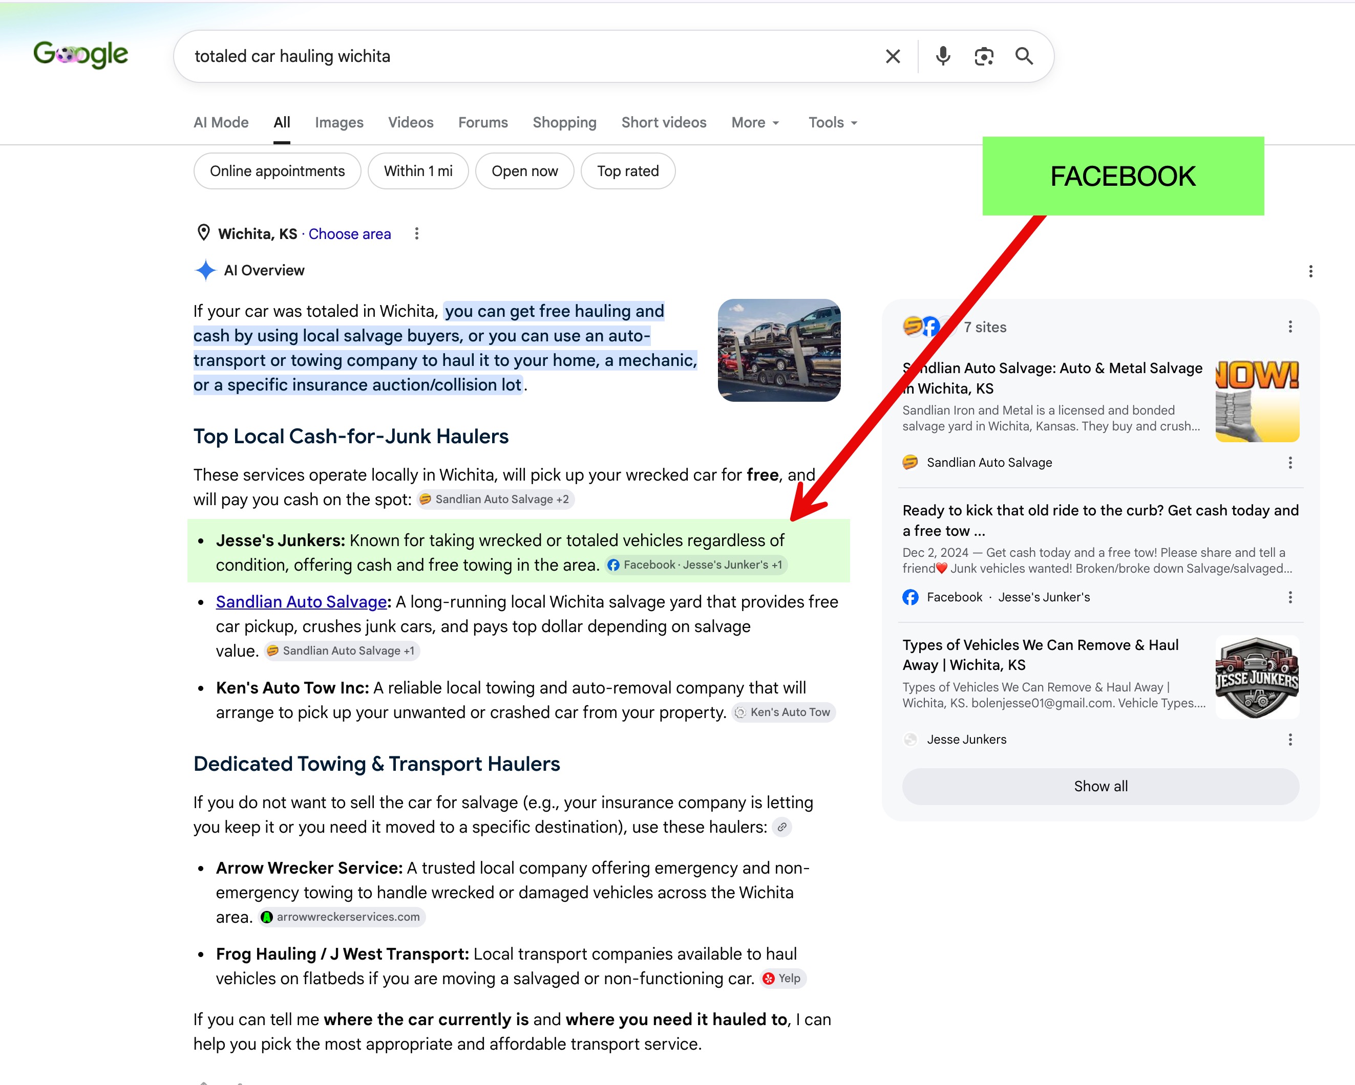Click the '7 sites' label

point(985,328)
